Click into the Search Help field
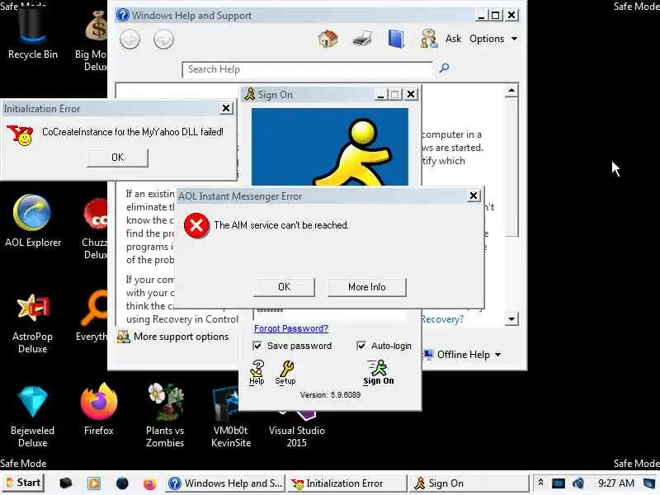The width and height of the screenshot is (660, 495). [x=307, y=69]
